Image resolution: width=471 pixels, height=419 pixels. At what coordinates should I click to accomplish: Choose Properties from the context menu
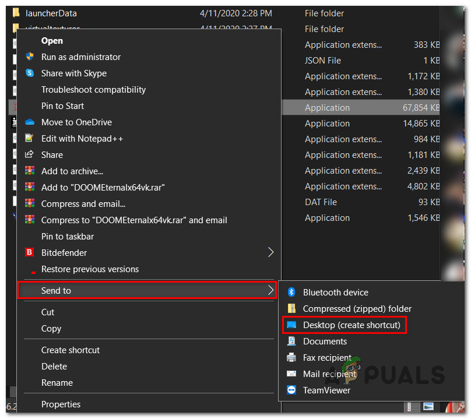(61, 404)
